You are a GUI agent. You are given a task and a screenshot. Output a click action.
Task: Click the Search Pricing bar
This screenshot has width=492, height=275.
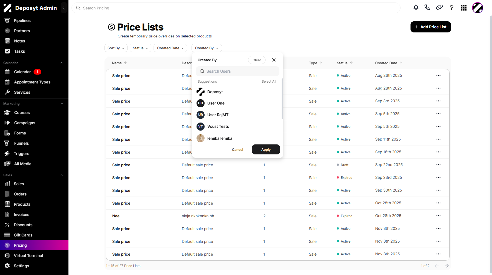(x=236, y=8)
